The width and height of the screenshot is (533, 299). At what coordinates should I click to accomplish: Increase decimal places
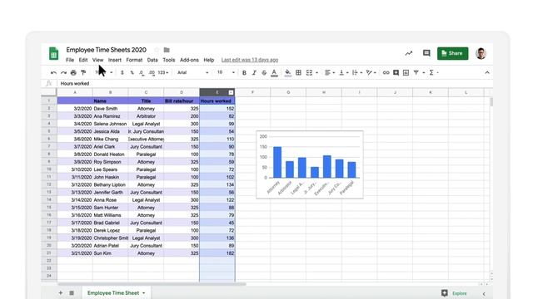click(152, 72)
